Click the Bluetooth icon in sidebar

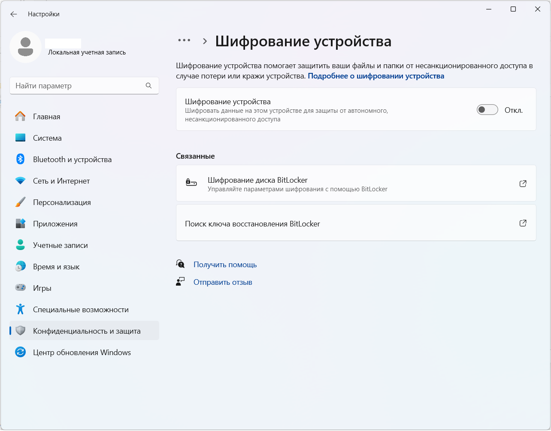pos(20,159)
